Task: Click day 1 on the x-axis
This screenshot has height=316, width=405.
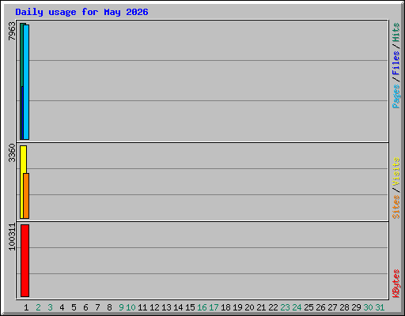Action: [26, 307]
